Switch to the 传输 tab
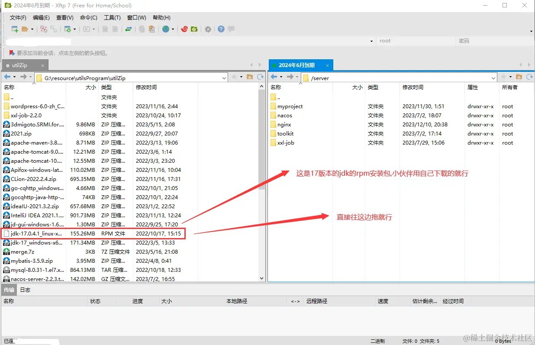 click(9, 290)
